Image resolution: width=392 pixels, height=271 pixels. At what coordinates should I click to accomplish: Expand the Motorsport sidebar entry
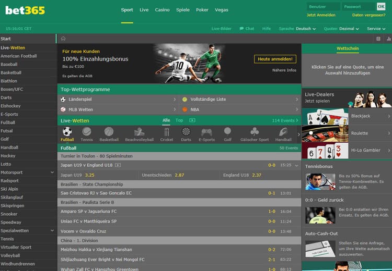pyautogui.click(x=52, y=173)
